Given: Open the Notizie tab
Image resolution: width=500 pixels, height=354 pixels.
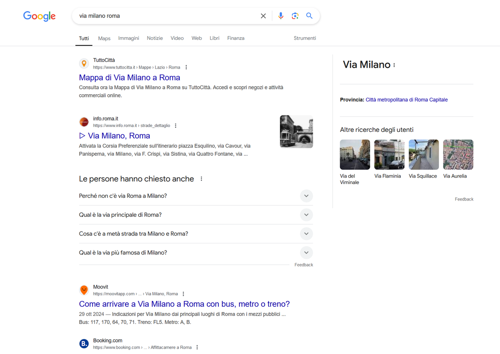Looking at the screenshot, I should pyautogui.click(x=155, y=38).
